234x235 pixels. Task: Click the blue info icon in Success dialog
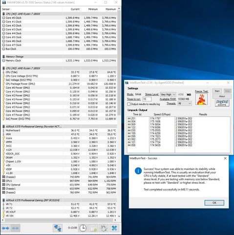coord(138,171)
